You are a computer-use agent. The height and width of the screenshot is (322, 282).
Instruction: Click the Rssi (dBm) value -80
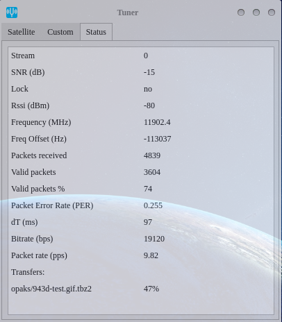pyautogui.click(x=149, y=105)
